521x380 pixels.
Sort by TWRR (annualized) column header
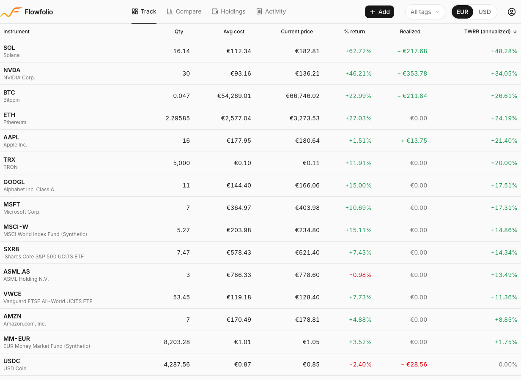click(x=491, y=32)
